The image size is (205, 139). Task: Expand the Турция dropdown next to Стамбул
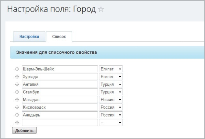pos(111,92)
